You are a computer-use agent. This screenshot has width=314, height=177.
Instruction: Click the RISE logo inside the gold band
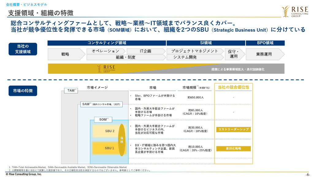[106, 69]
